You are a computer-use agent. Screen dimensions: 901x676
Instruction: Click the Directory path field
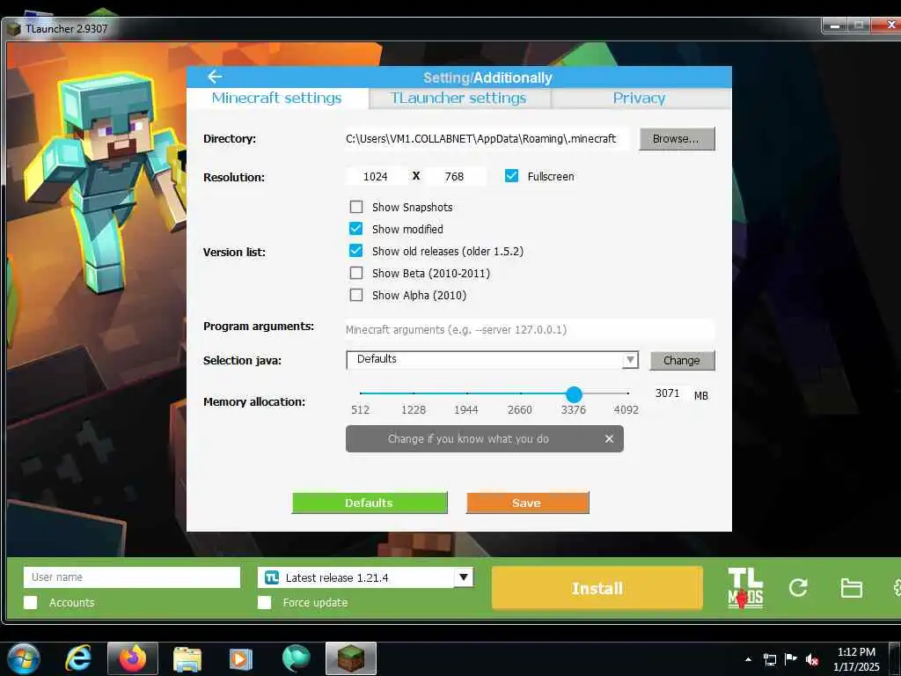(487, 138)
